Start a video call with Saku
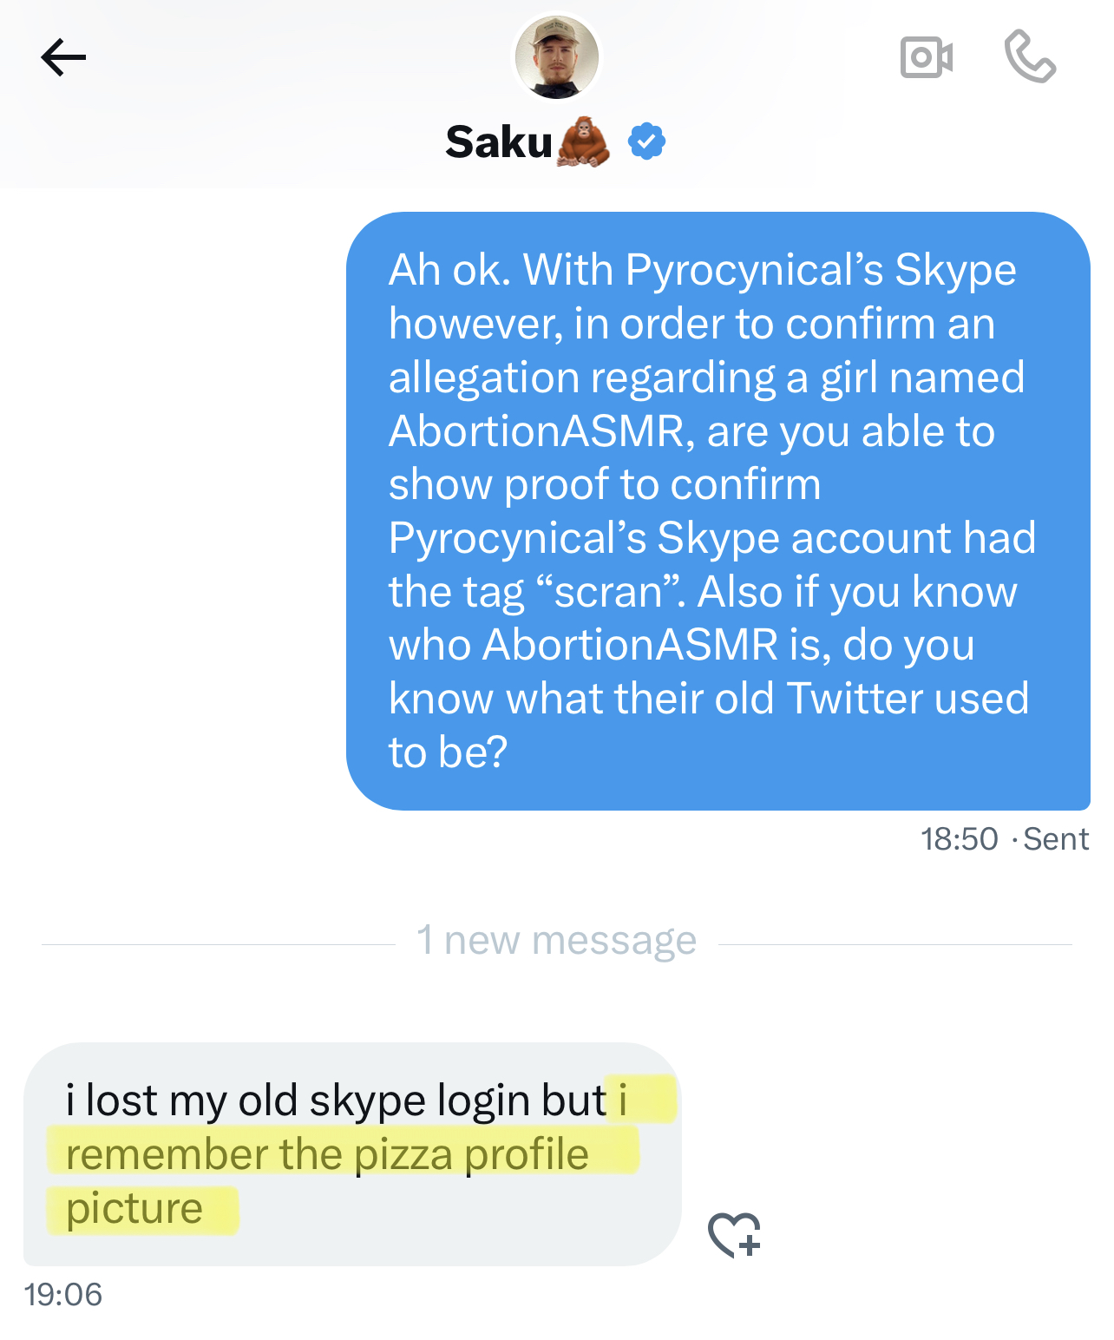Screen dimensions: 1114x1340 [927, 58]
